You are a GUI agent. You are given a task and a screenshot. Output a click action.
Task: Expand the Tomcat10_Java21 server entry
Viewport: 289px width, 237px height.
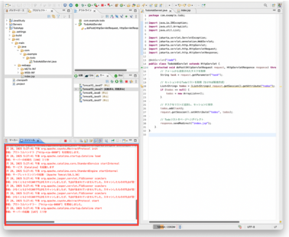(x=76, y=89)
